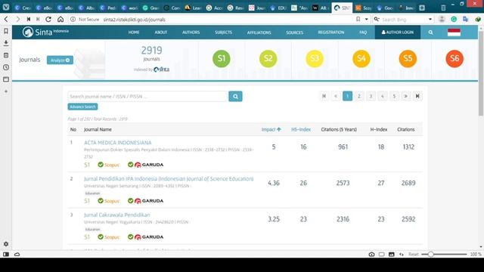Filter journals by S3 yellow badge
Image resolution: width=484 pixels, height=272 pixels.
click(315, 59)
